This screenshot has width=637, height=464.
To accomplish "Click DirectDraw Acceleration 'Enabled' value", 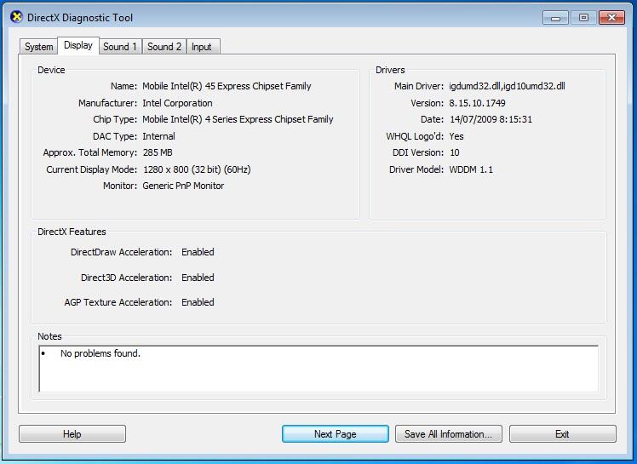I will (198, 252).
